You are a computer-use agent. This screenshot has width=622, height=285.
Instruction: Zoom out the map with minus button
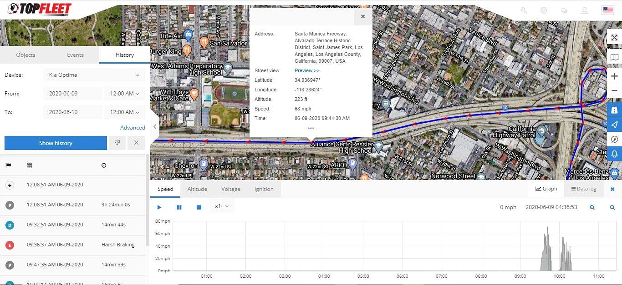614,91
